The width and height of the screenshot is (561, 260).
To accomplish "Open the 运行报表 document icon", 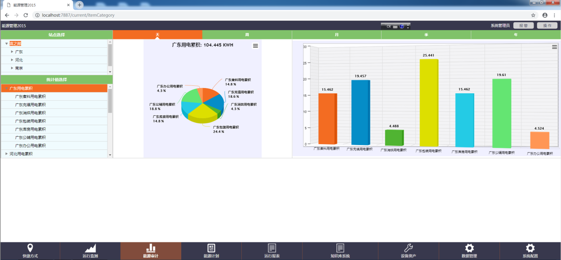I will (x=272, y=249).
